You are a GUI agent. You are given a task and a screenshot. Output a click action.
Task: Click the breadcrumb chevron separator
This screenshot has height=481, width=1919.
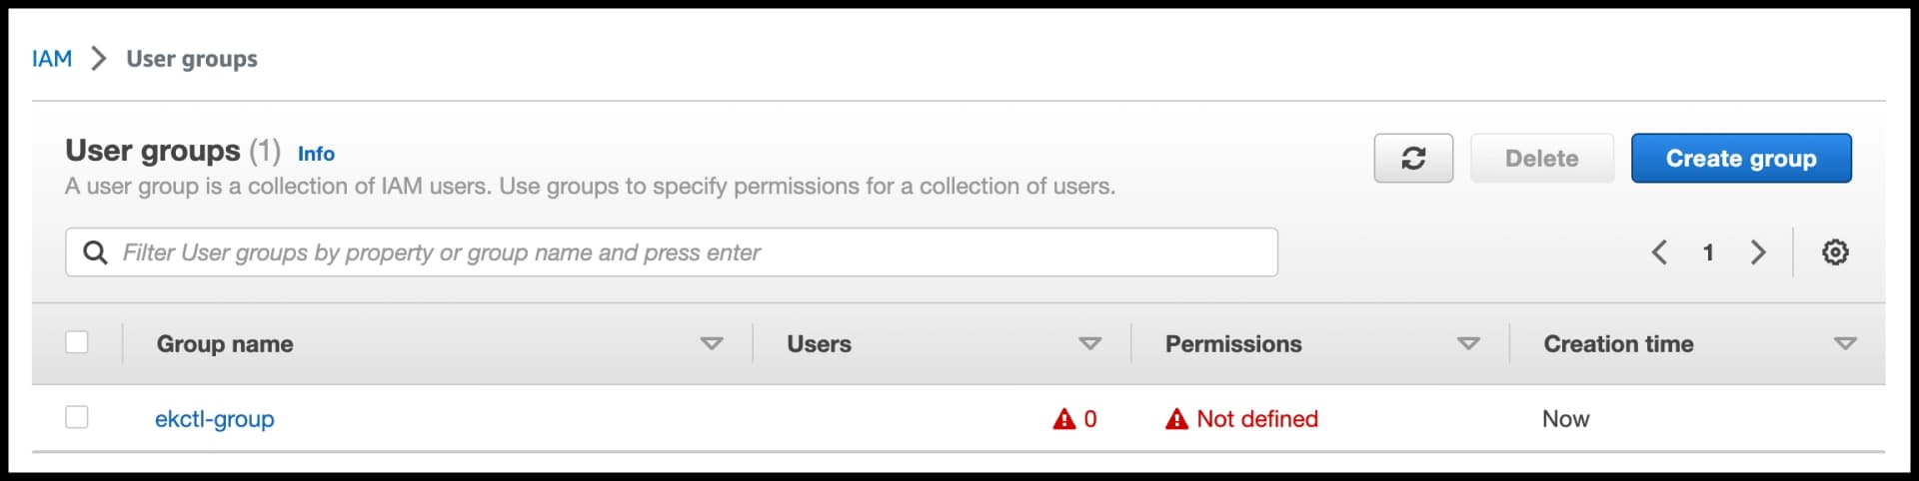point(98,59)
